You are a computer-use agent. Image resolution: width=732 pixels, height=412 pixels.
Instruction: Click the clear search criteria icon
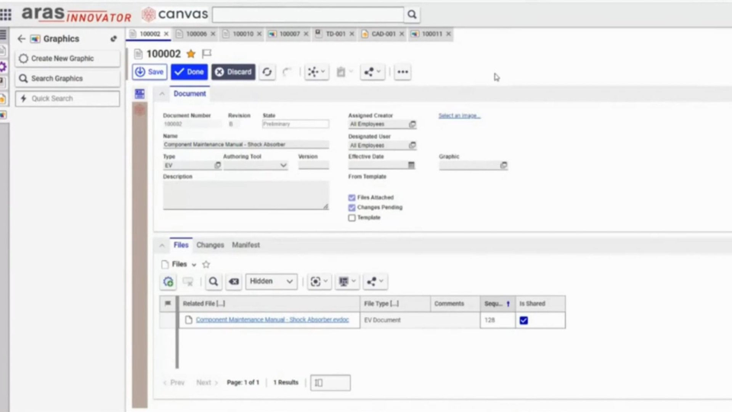click(x=234, y=282)
